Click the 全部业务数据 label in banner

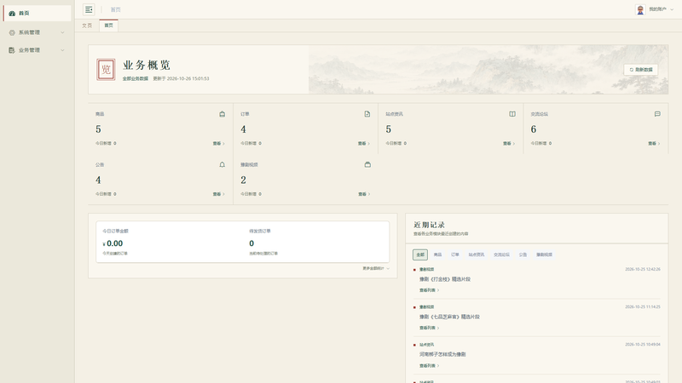pos(136,79)
